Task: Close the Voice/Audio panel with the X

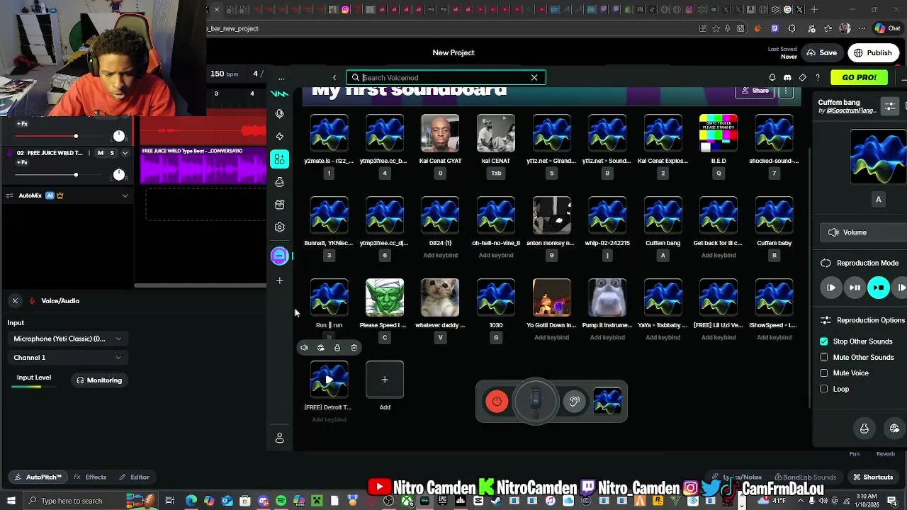Action: [x=15, y=301]
